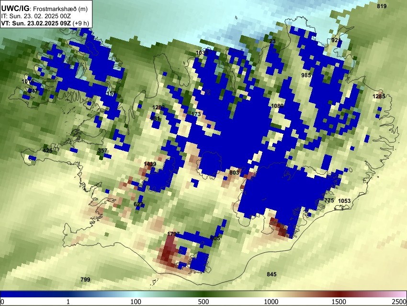Screen dimensions: 407x306
Task: Click the dark green 500 region of color scale
Action: [203, 294]
